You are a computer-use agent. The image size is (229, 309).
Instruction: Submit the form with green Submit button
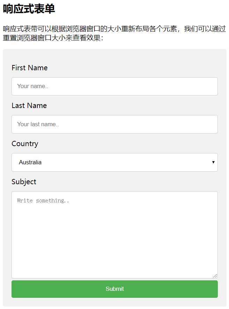(x=115, y=289)
